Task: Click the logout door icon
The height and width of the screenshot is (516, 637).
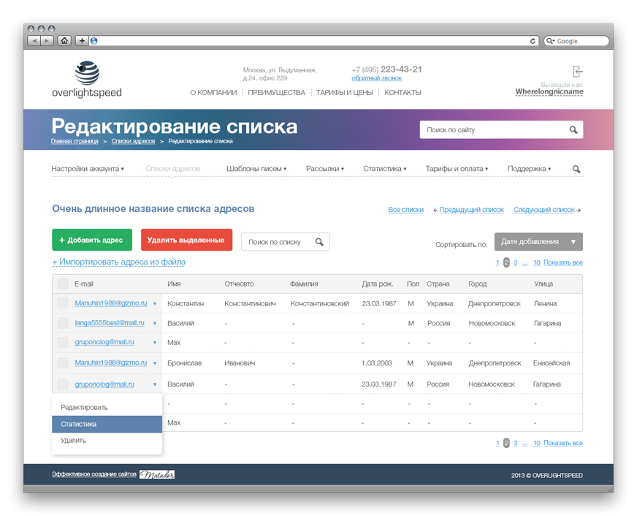Action: [577, 72]
